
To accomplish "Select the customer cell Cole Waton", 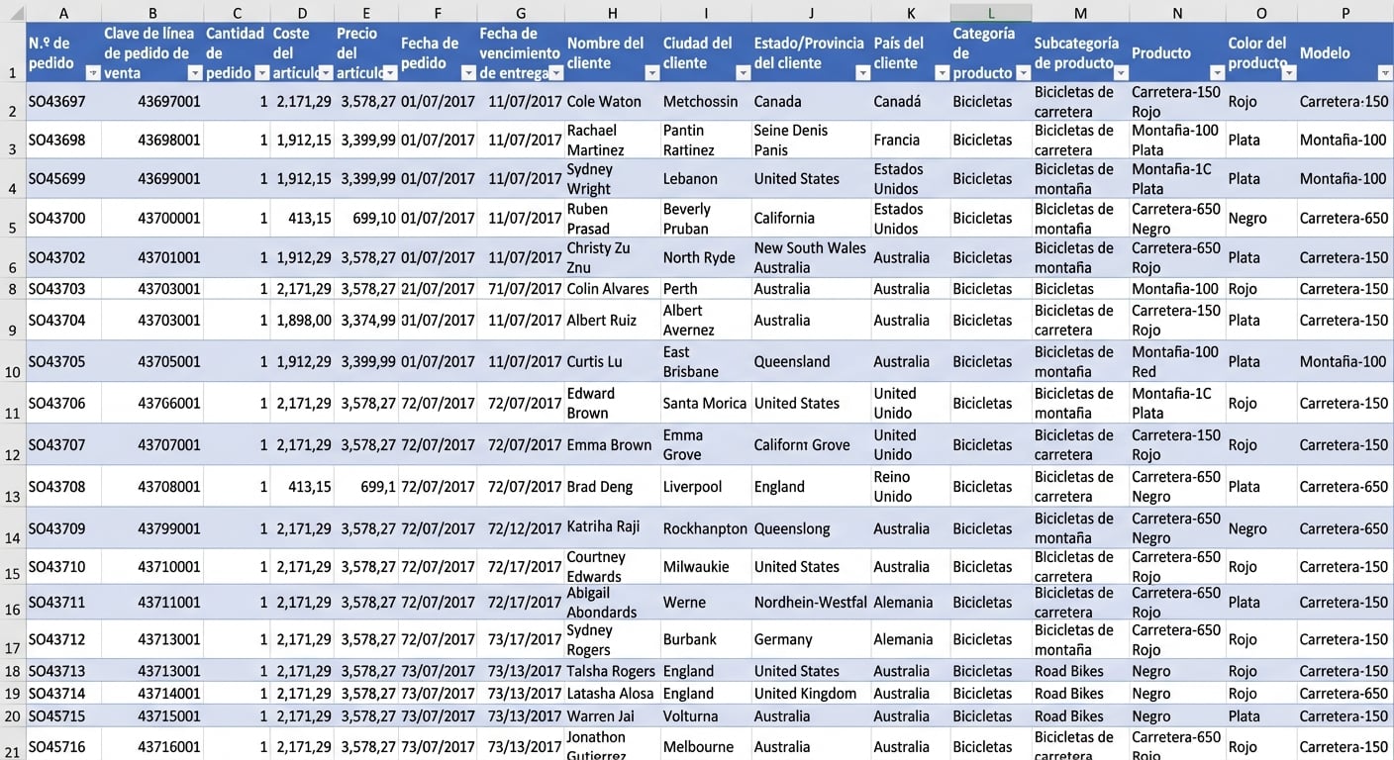I will point(612,102).
